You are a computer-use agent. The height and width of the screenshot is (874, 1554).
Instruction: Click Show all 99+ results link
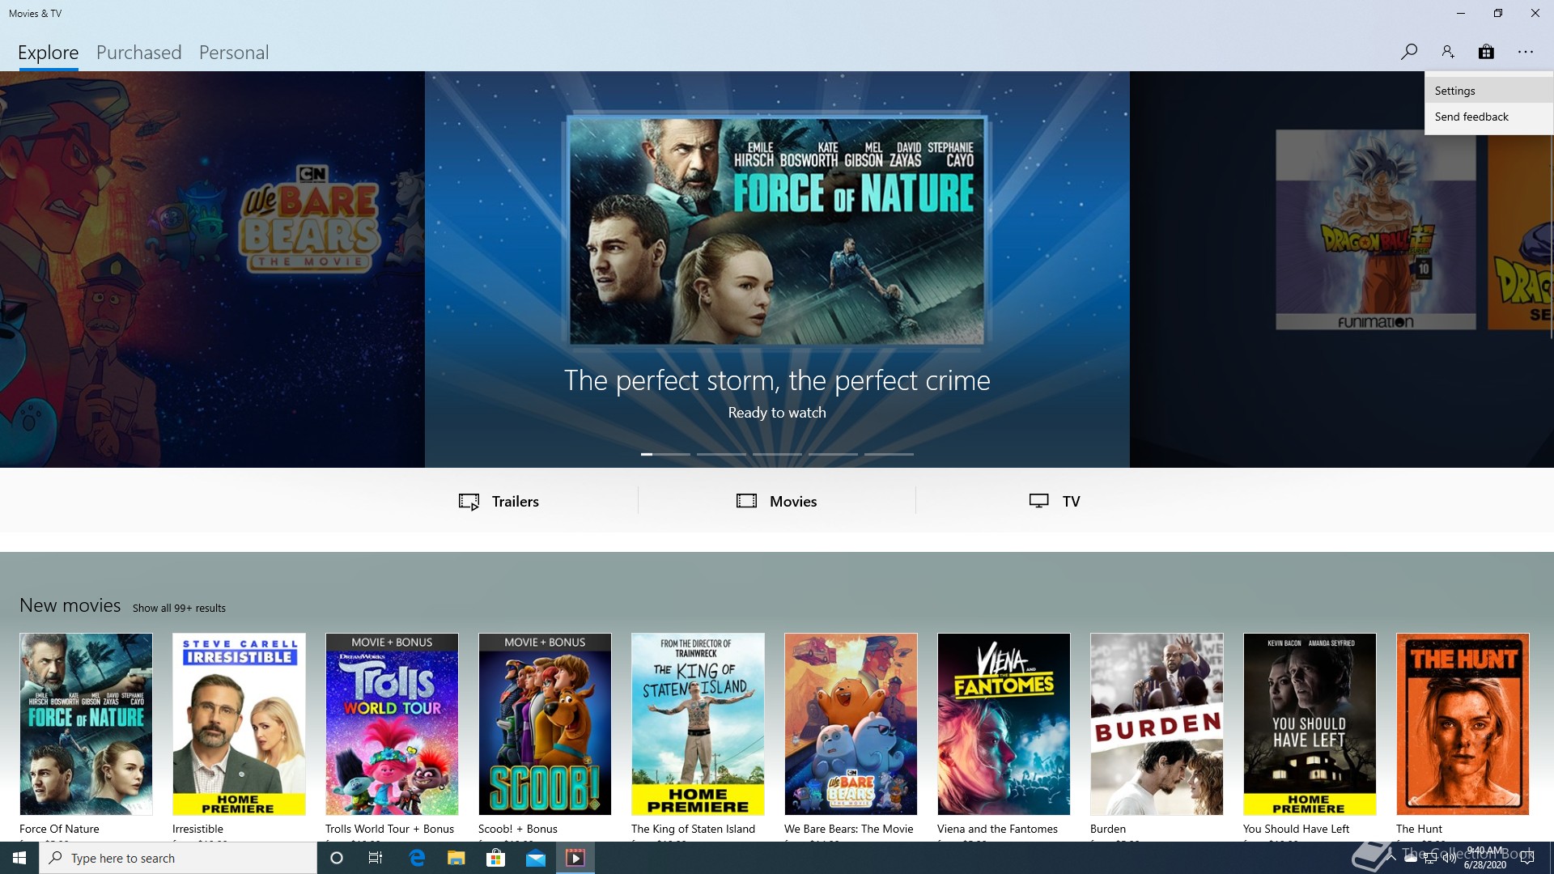[x=179, y=608]
